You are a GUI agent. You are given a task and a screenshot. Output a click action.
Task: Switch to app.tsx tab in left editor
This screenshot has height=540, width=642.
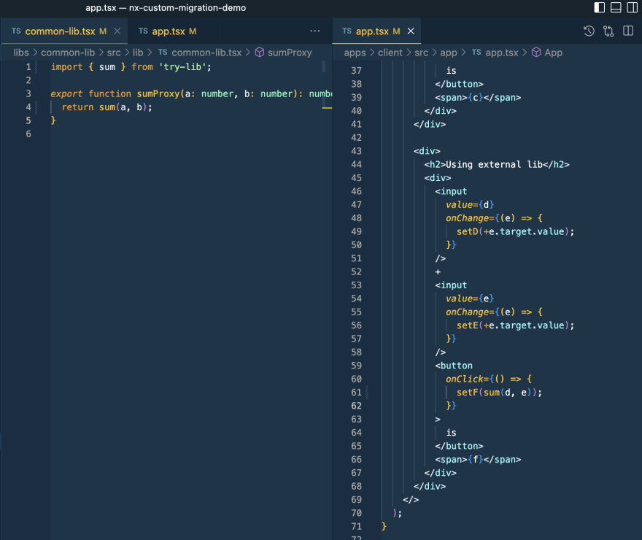169,31
